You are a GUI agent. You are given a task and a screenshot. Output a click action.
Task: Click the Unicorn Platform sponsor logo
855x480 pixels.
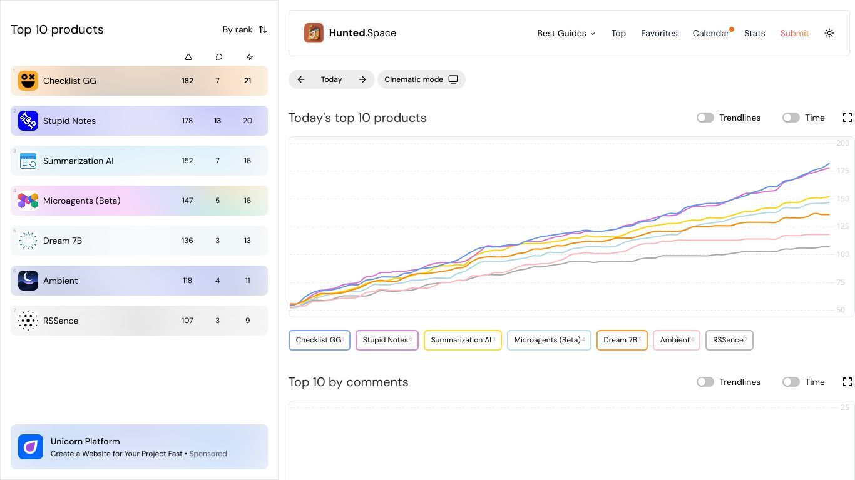coord(31,447)
